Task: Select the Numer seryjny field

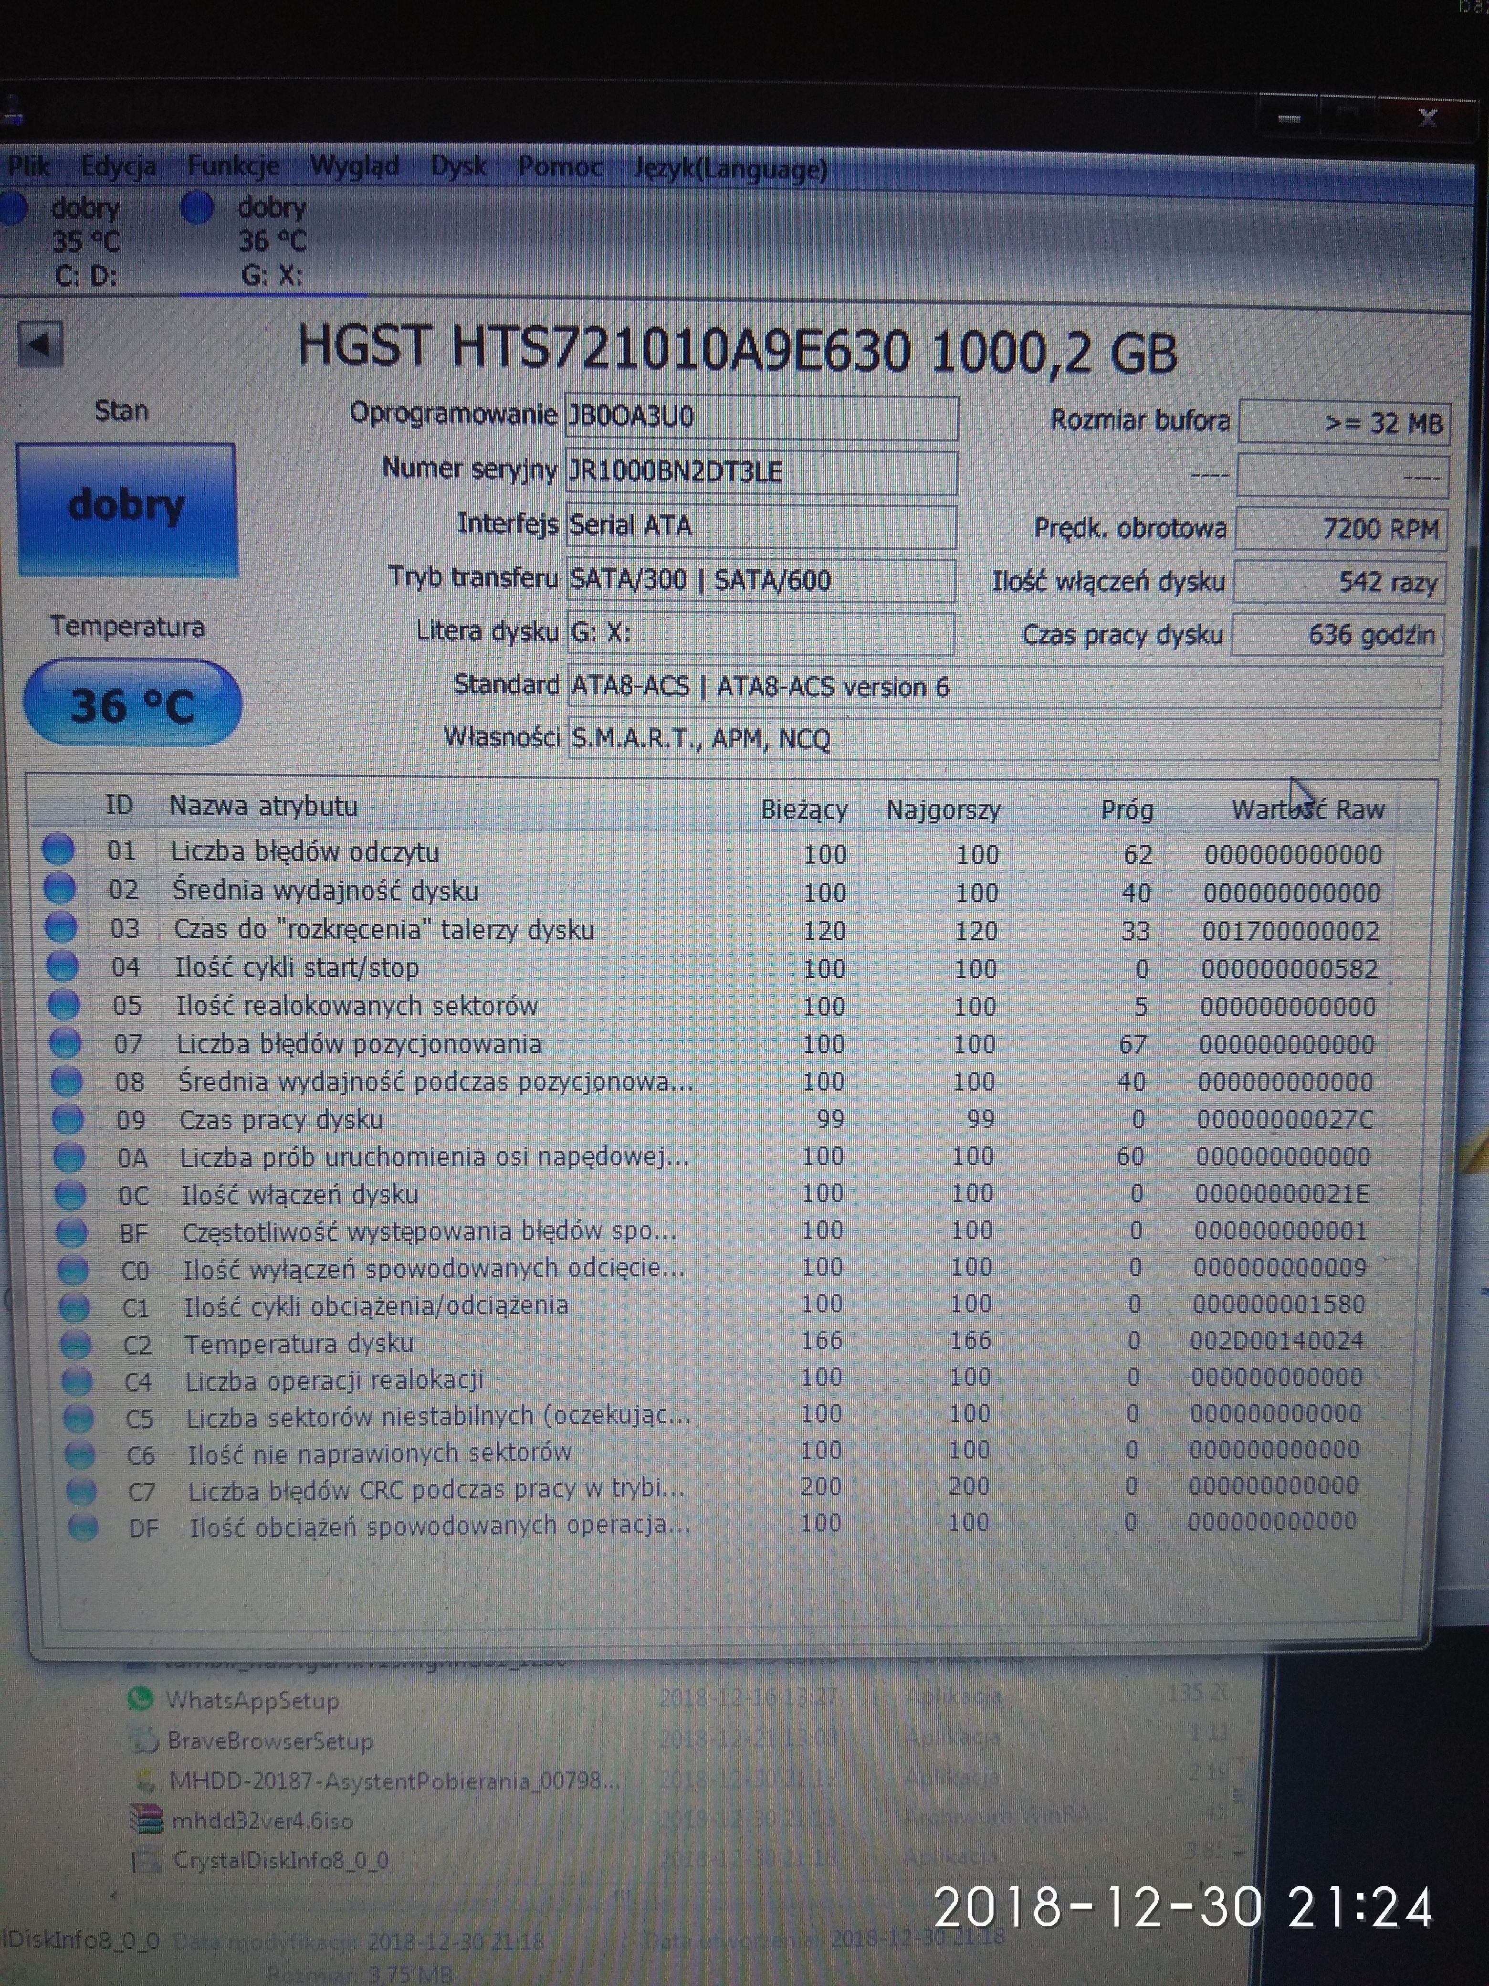Action: pyautogui.click(x=761, y=472)
